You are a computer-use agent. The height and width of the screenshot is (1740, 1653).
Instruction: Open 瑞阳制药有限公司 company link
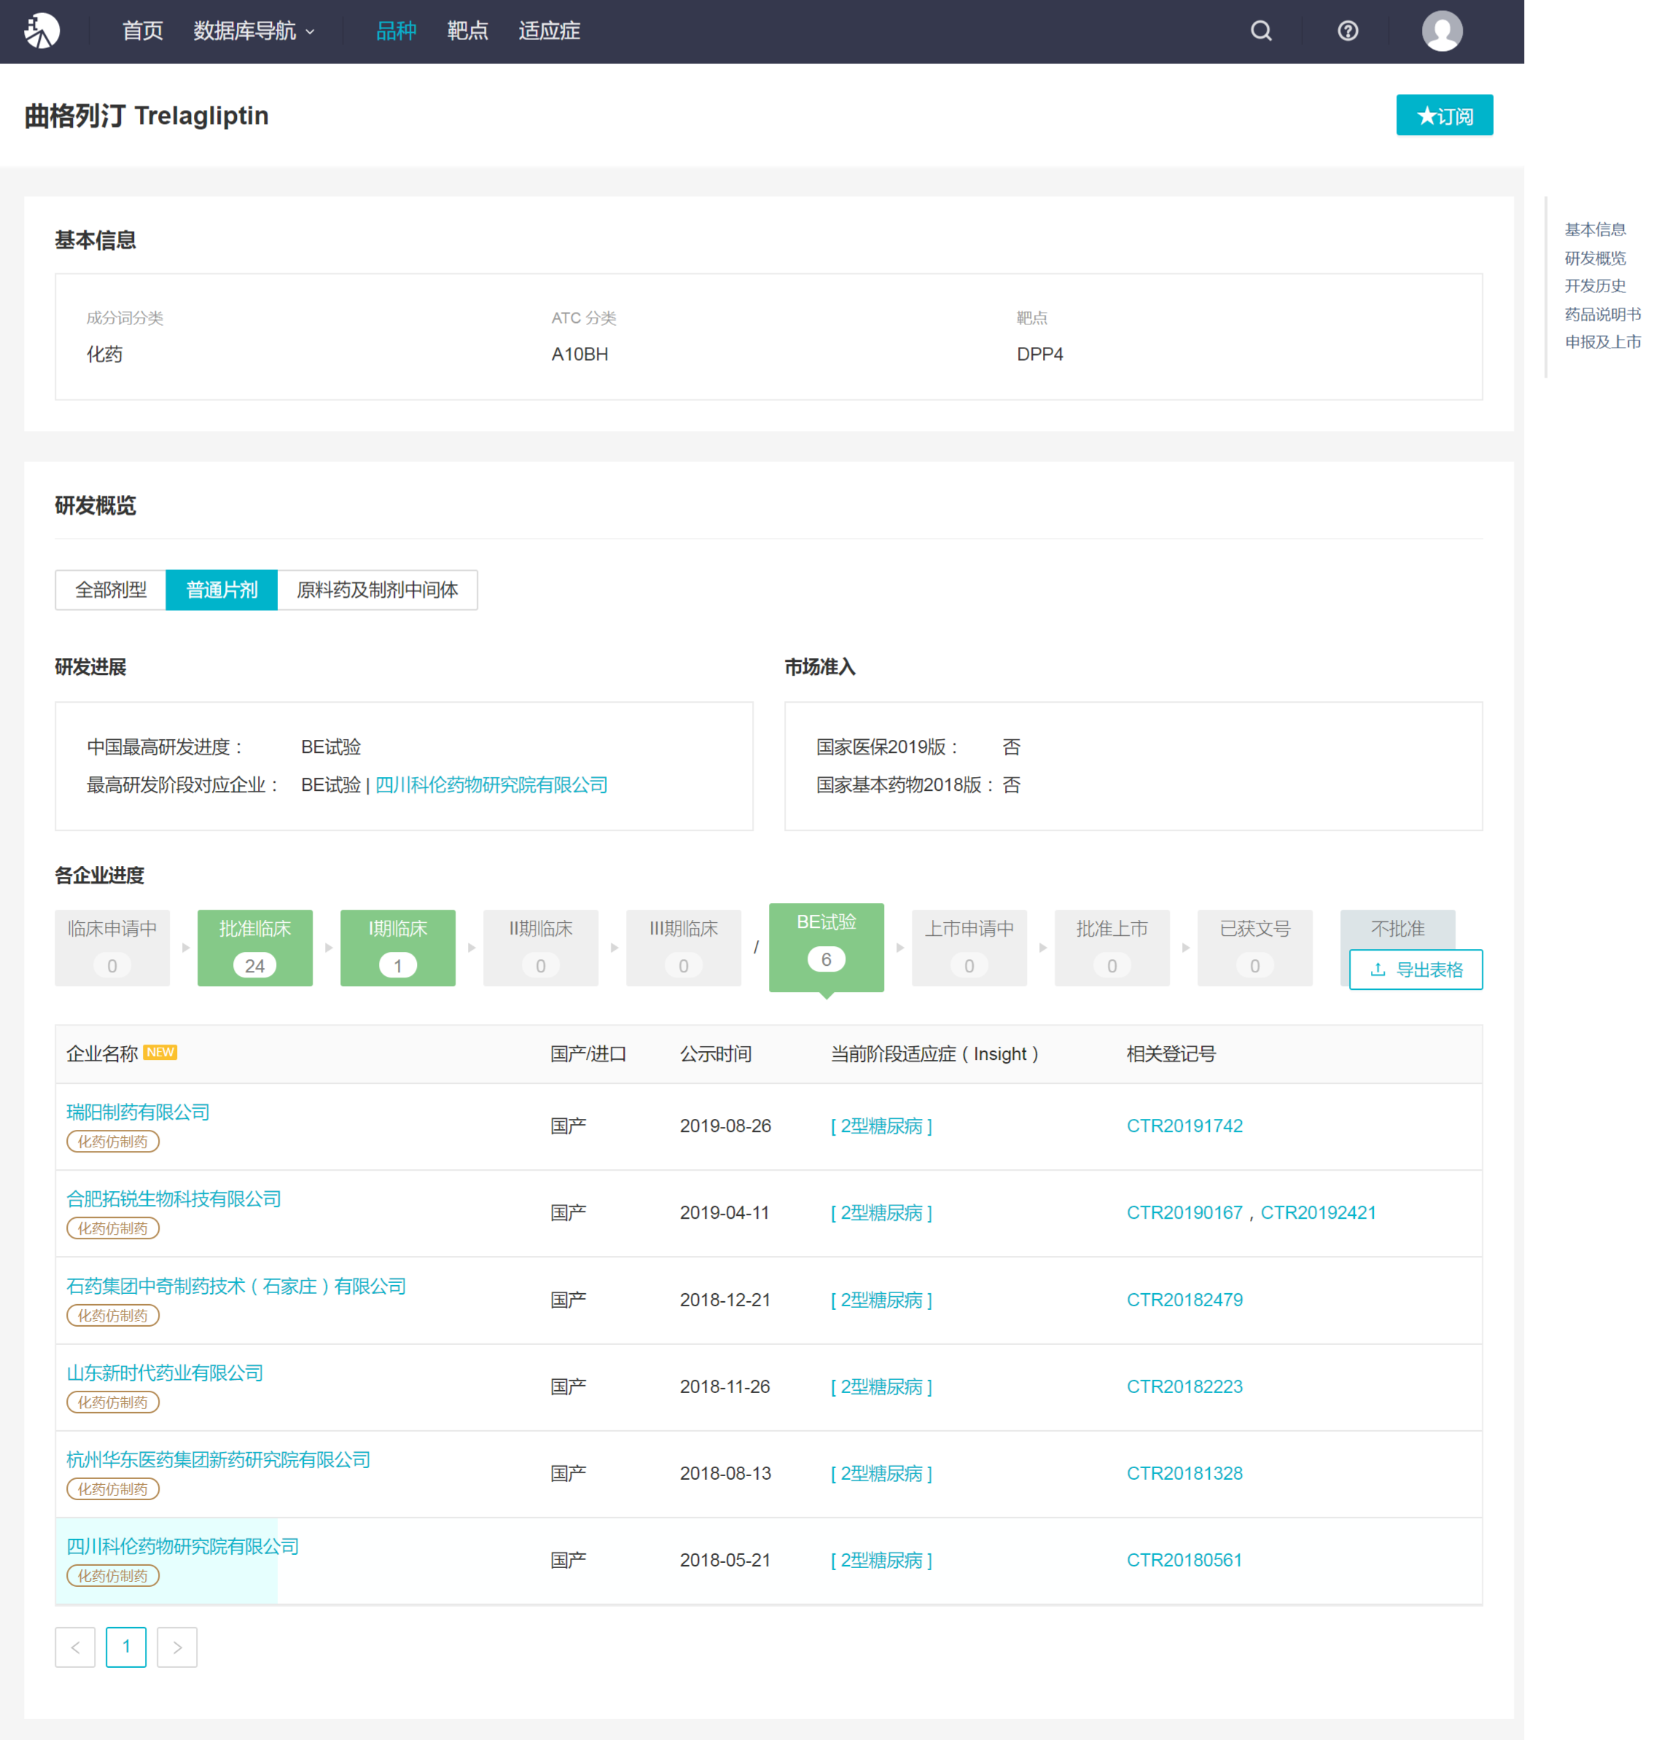point(138,1112)
